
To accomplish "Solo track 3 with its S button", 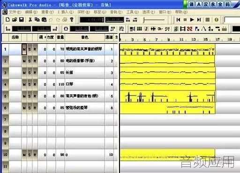I will pyautogui.click(x=30, y=73).
